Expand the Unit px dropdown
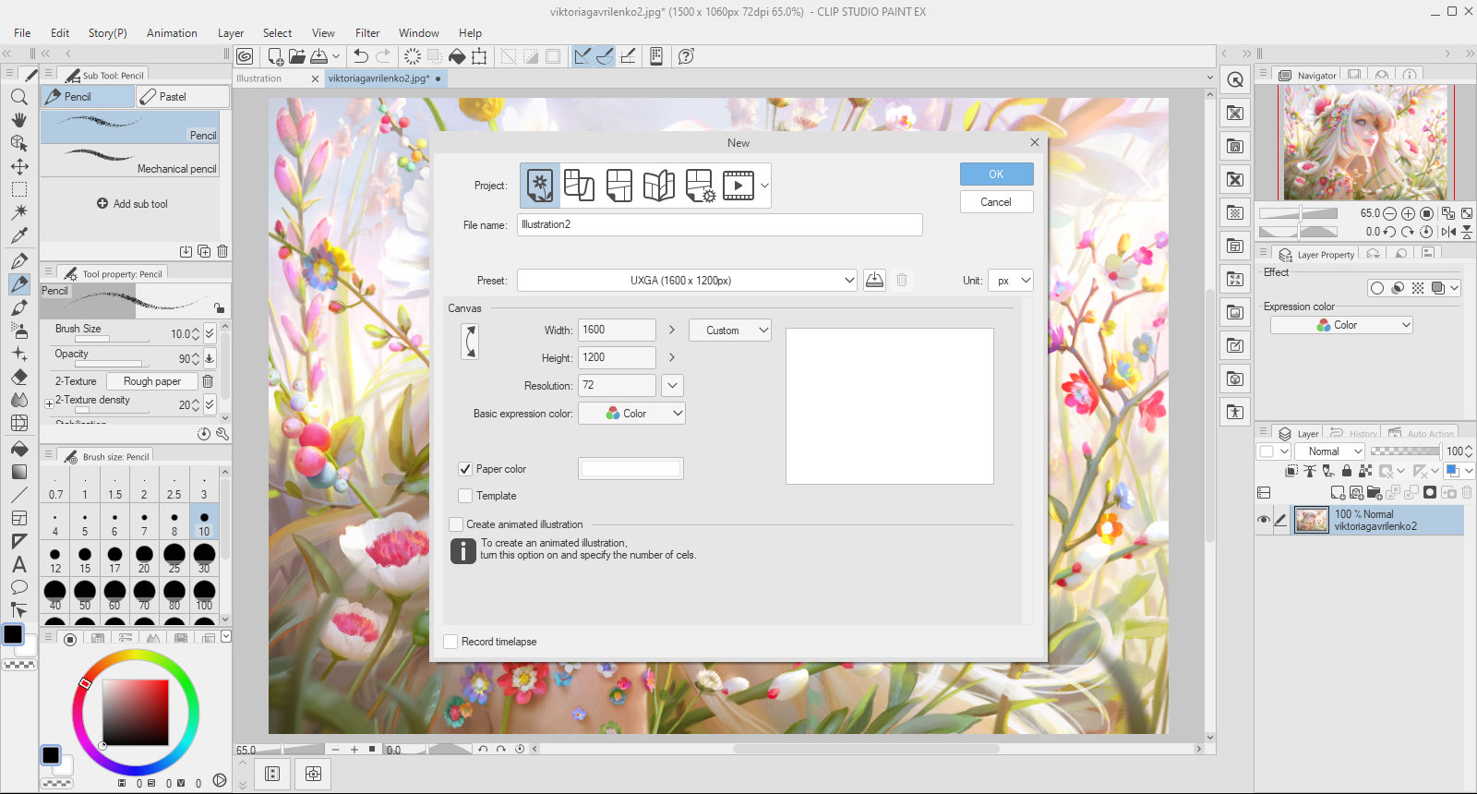Viewport: 1477px width, 794px height. tap(1010, 281)
